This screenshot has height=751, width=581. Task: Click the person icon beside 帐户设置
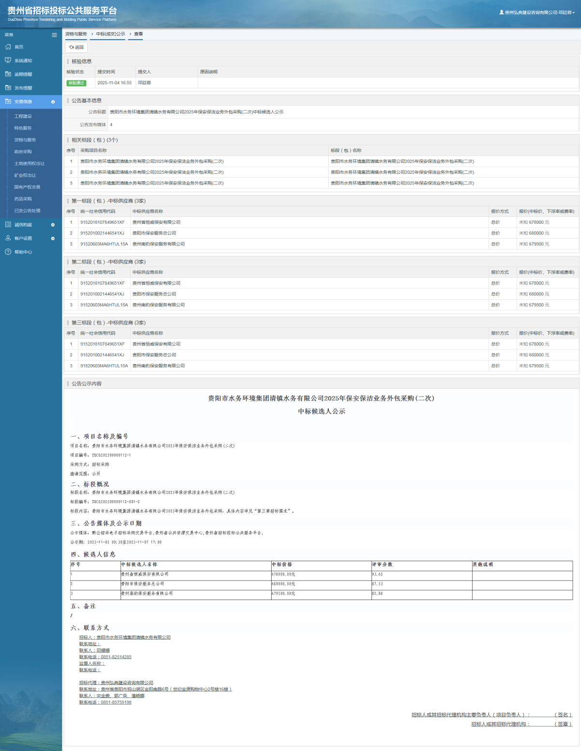tap(8, 238)
